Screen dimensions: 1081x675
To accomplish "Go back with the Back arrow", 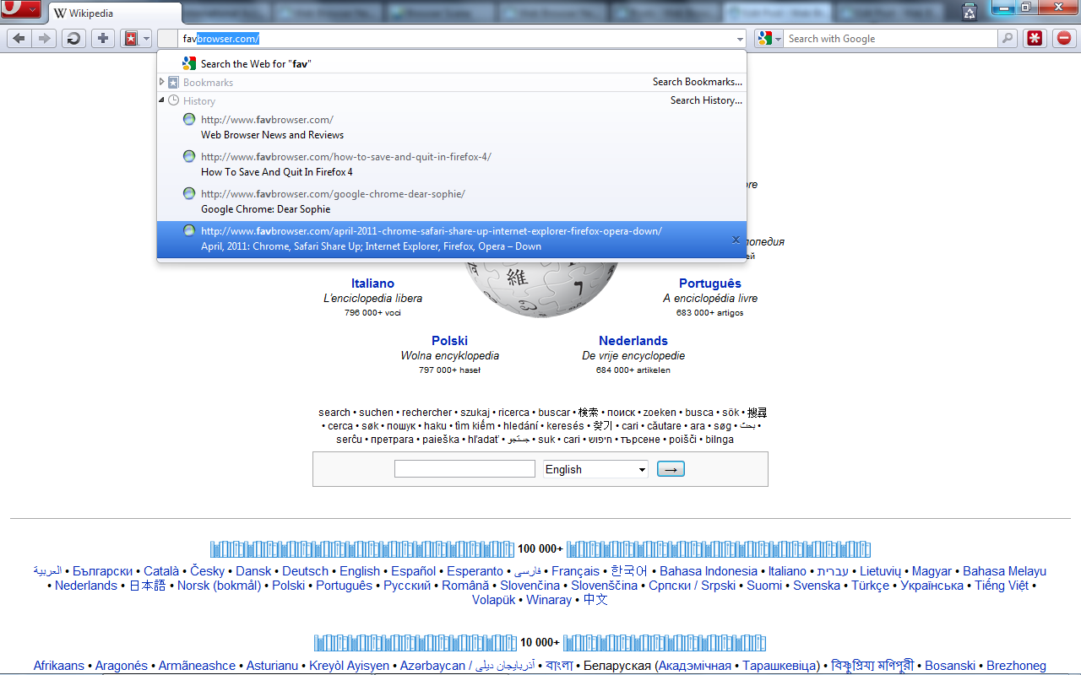I will click(x=19, y=38).
